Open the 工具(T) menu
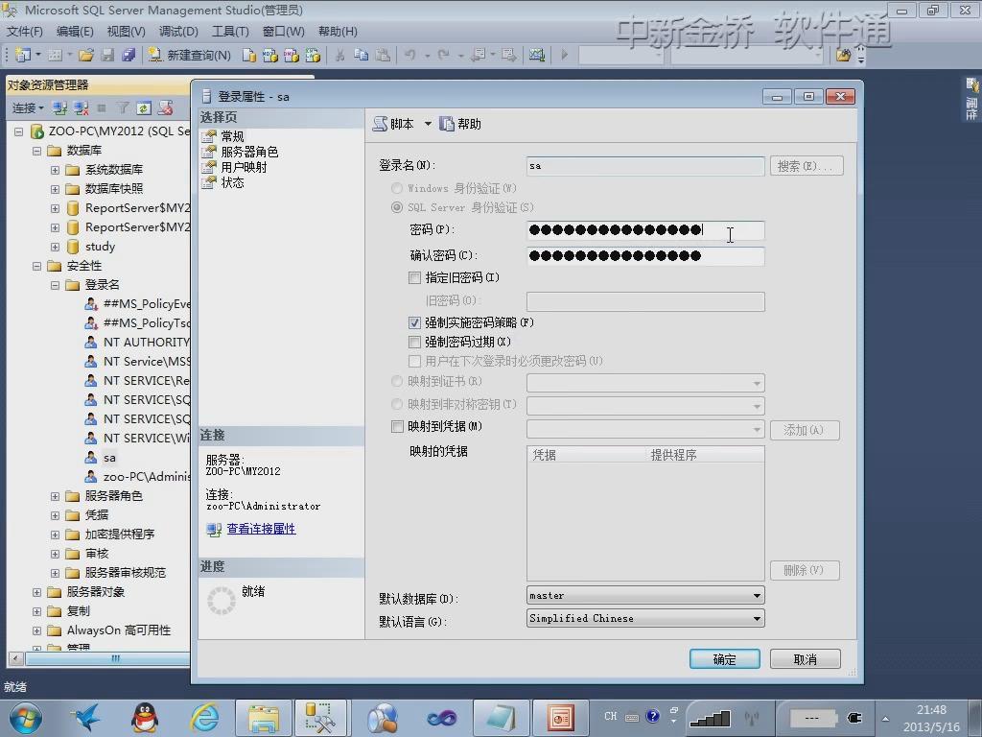This screenshot has height=737, width=982. tap(230, 32)
